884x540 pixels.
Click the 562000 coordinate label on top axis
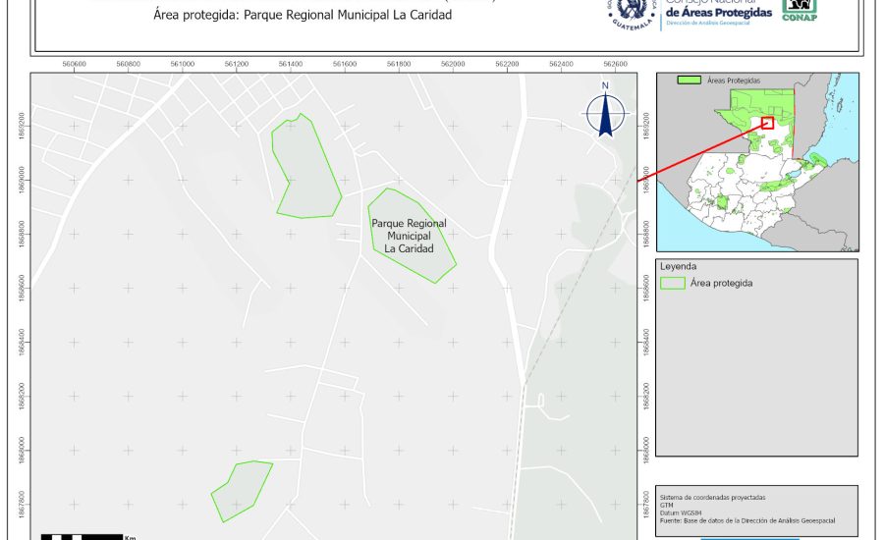point(452,64)
